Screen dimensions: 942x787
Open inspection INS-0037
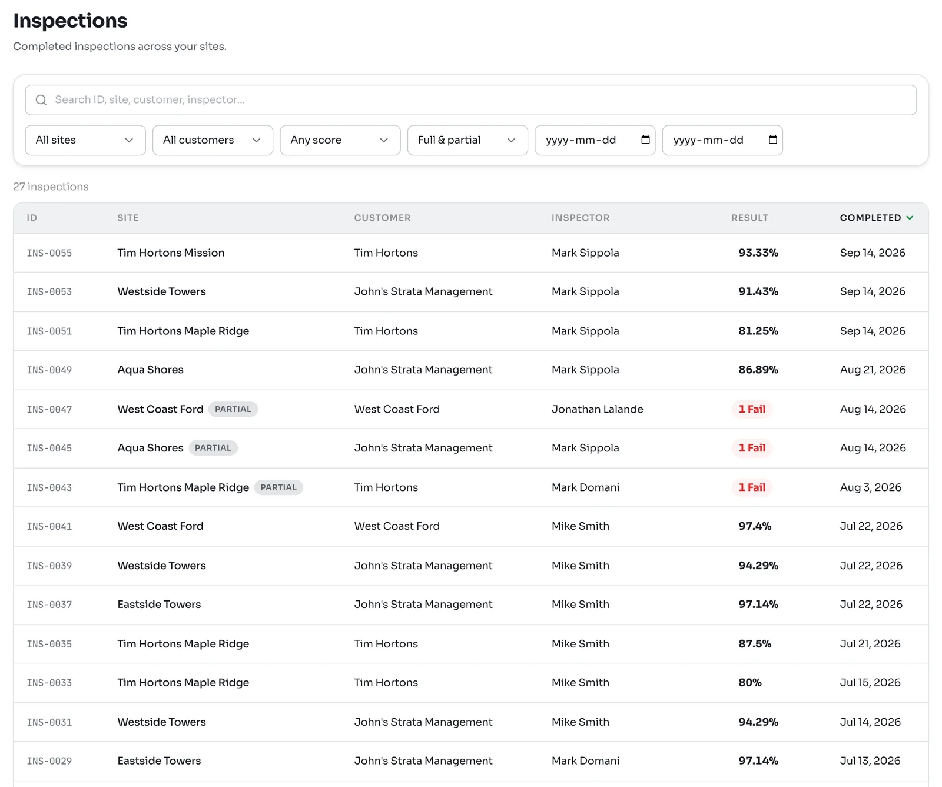pyautogui.click(x=470, y=605)
